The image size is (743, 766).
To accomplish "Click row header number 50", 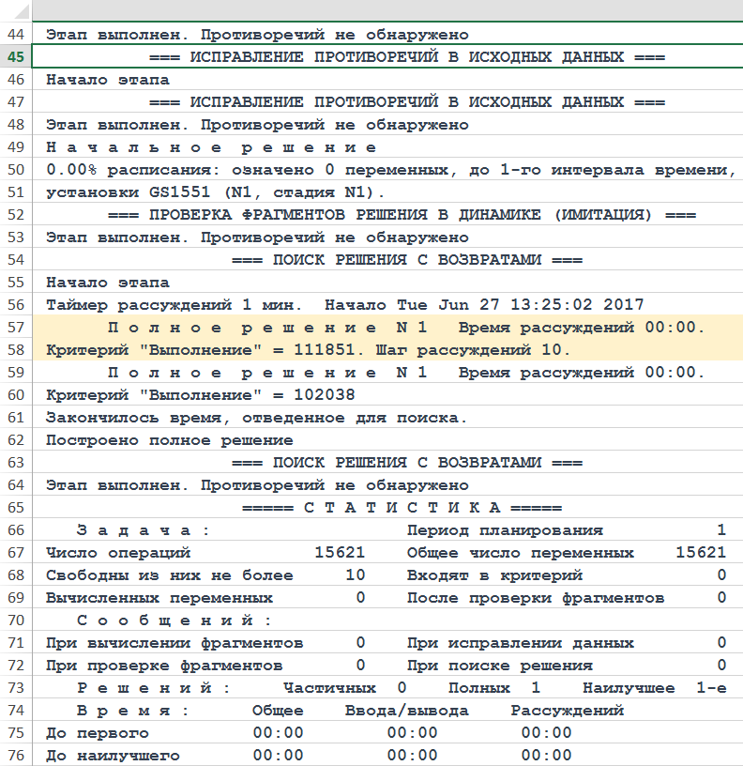I will pyautogui.click(x=16, y=170).
